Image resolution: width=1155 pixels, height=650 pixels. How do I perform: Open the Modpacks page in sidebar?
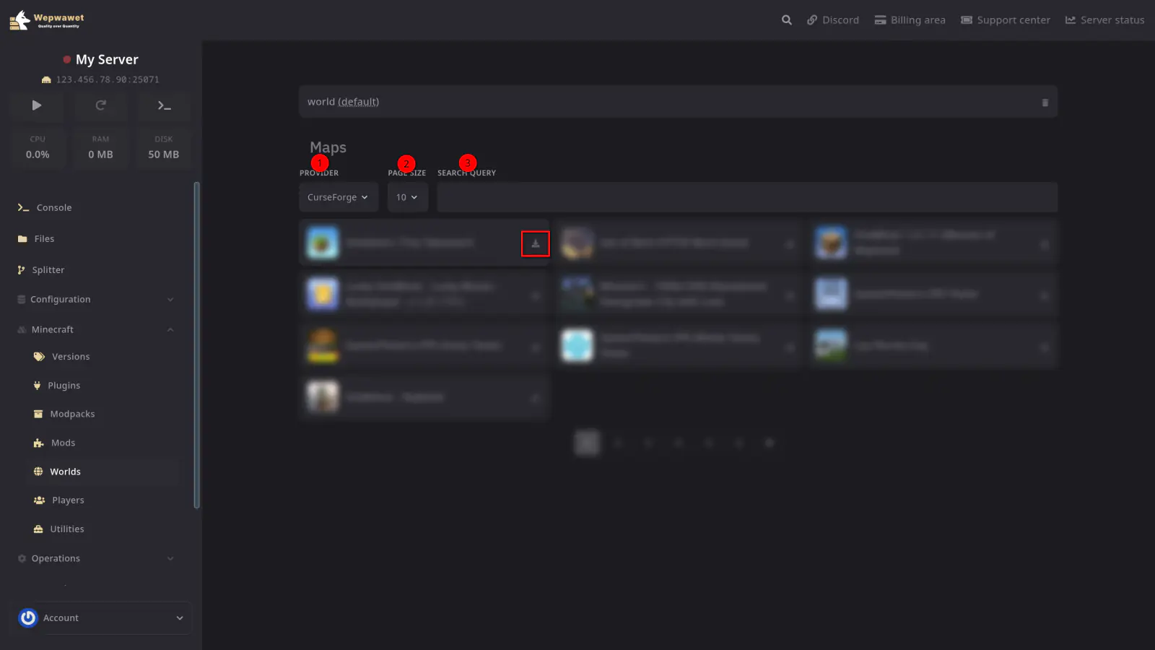[72, 415]
